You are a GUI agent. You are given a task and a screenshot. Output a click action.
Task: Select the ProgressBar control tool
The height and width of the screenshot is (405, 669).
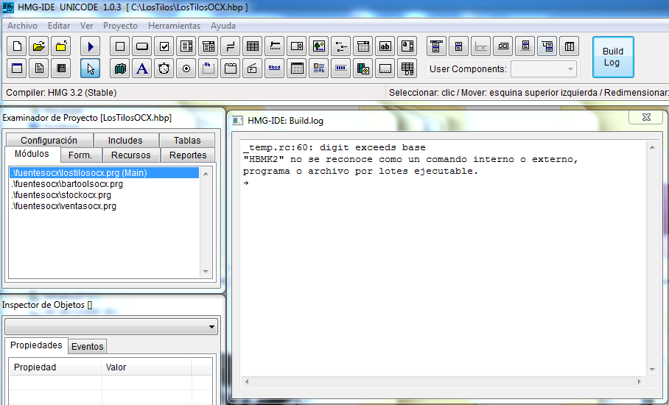point(341,68)
